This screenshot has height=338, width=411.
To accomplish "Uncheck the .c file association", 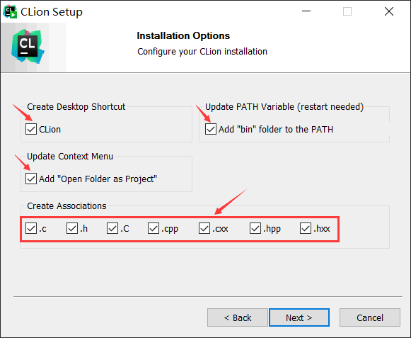I will [x=31, y=228].
